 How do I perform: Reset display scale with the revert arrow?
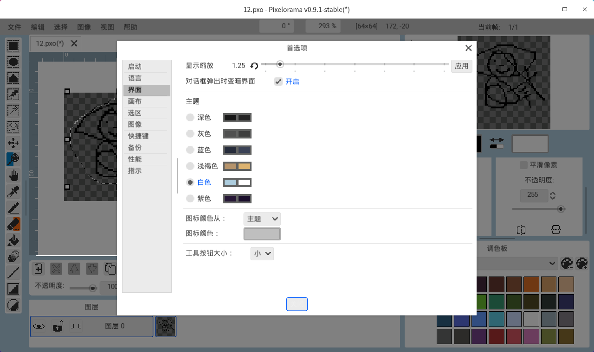click(x=254, y=66)
